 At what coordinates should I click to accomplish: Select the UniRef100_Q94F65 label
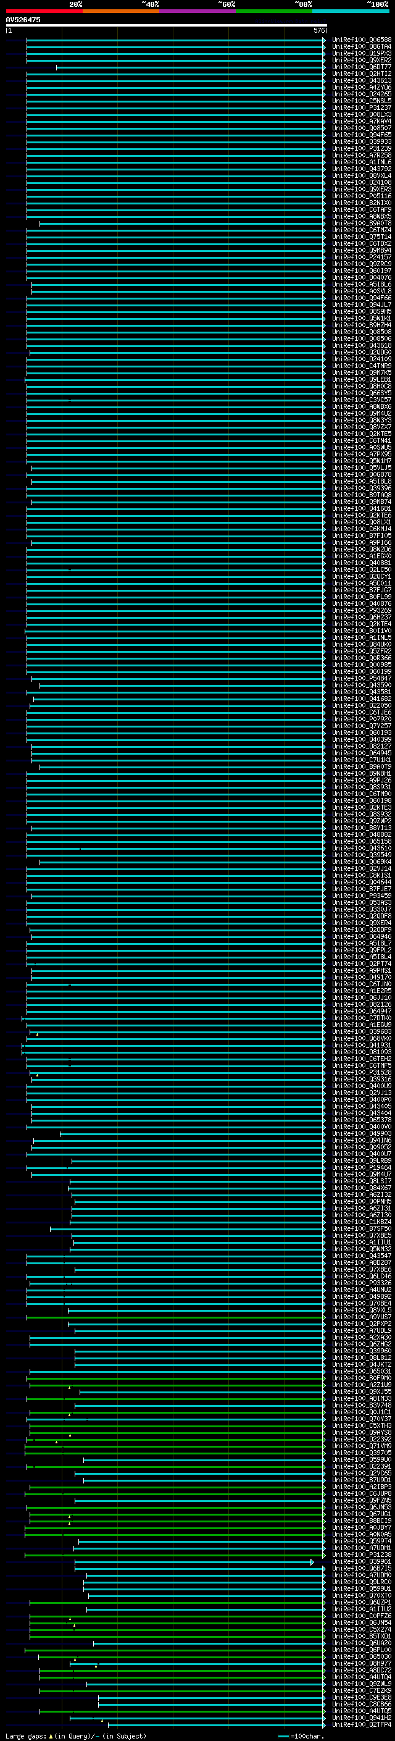click(362, 135)
